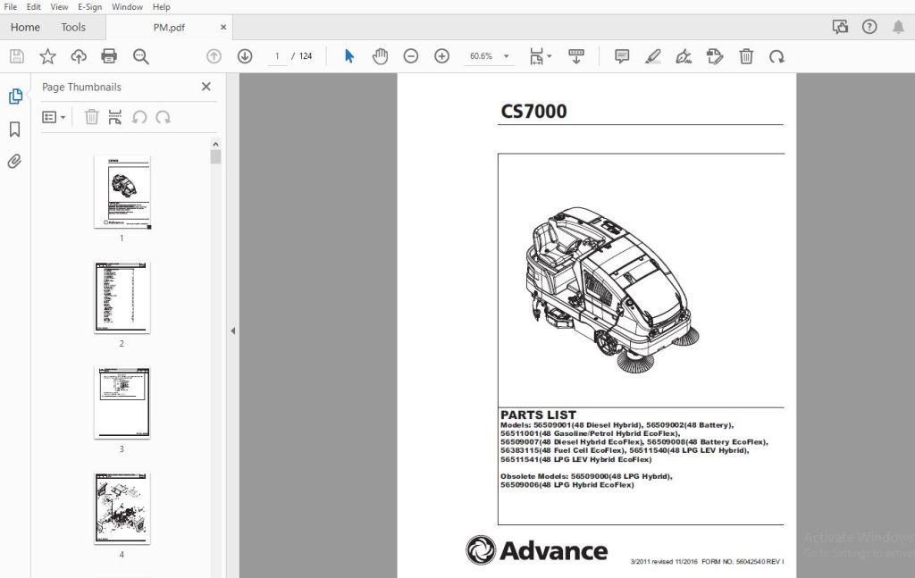Select the page 4 thumbnail
The width and height of the screenshot is (915, 578).
(x=122, y=508)
